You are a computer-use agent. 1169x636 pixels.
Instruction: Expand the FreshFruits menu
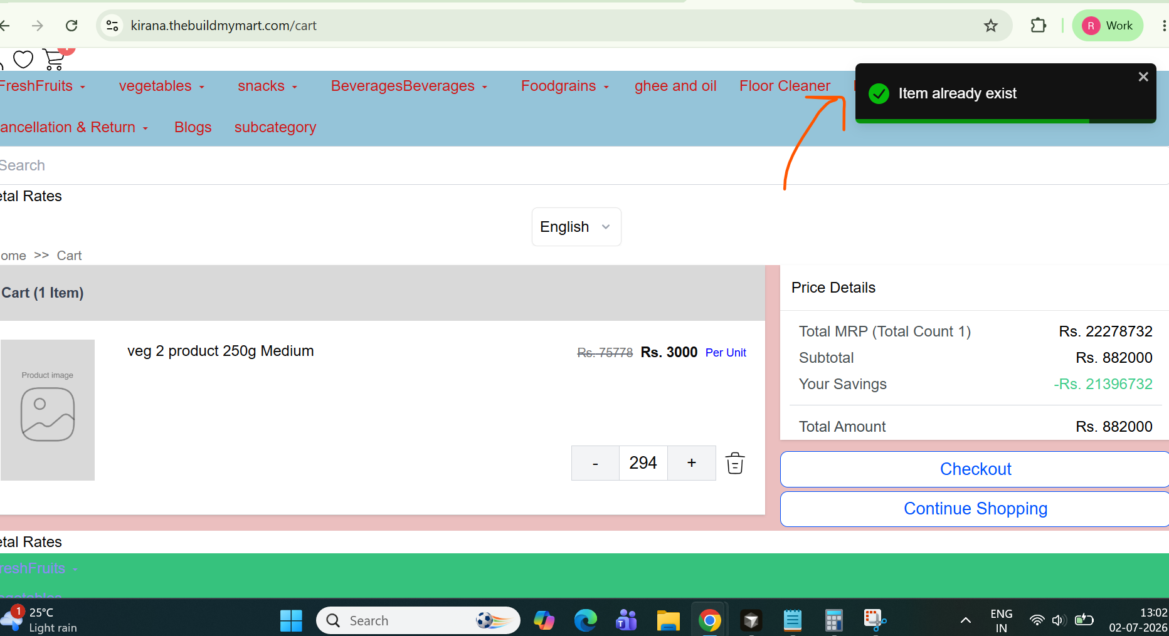(x=42, y=86)
